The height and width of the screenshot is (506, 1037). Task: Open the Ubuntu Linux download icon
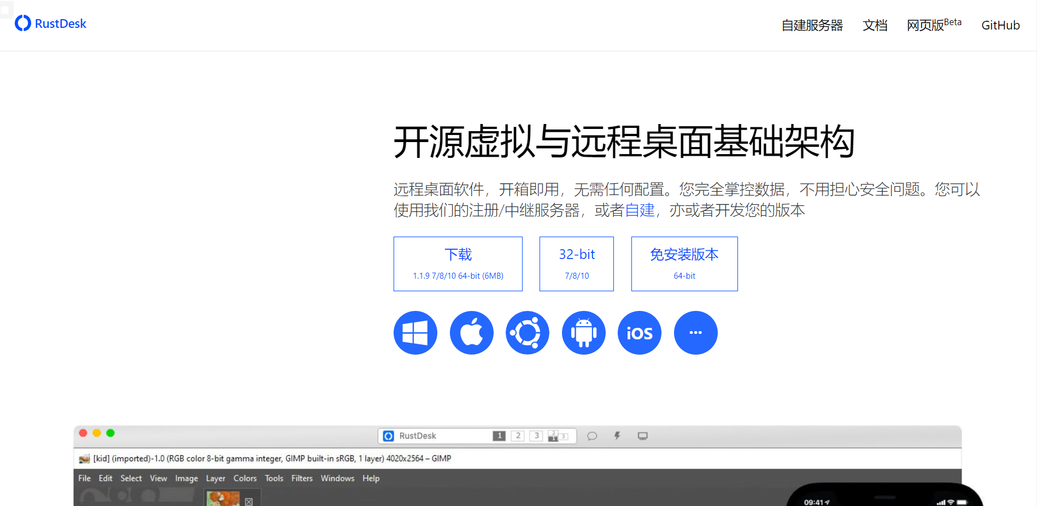tap(528, 333)
